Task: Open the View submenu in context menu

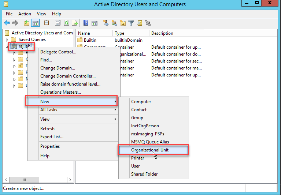Action: point(73,119)
